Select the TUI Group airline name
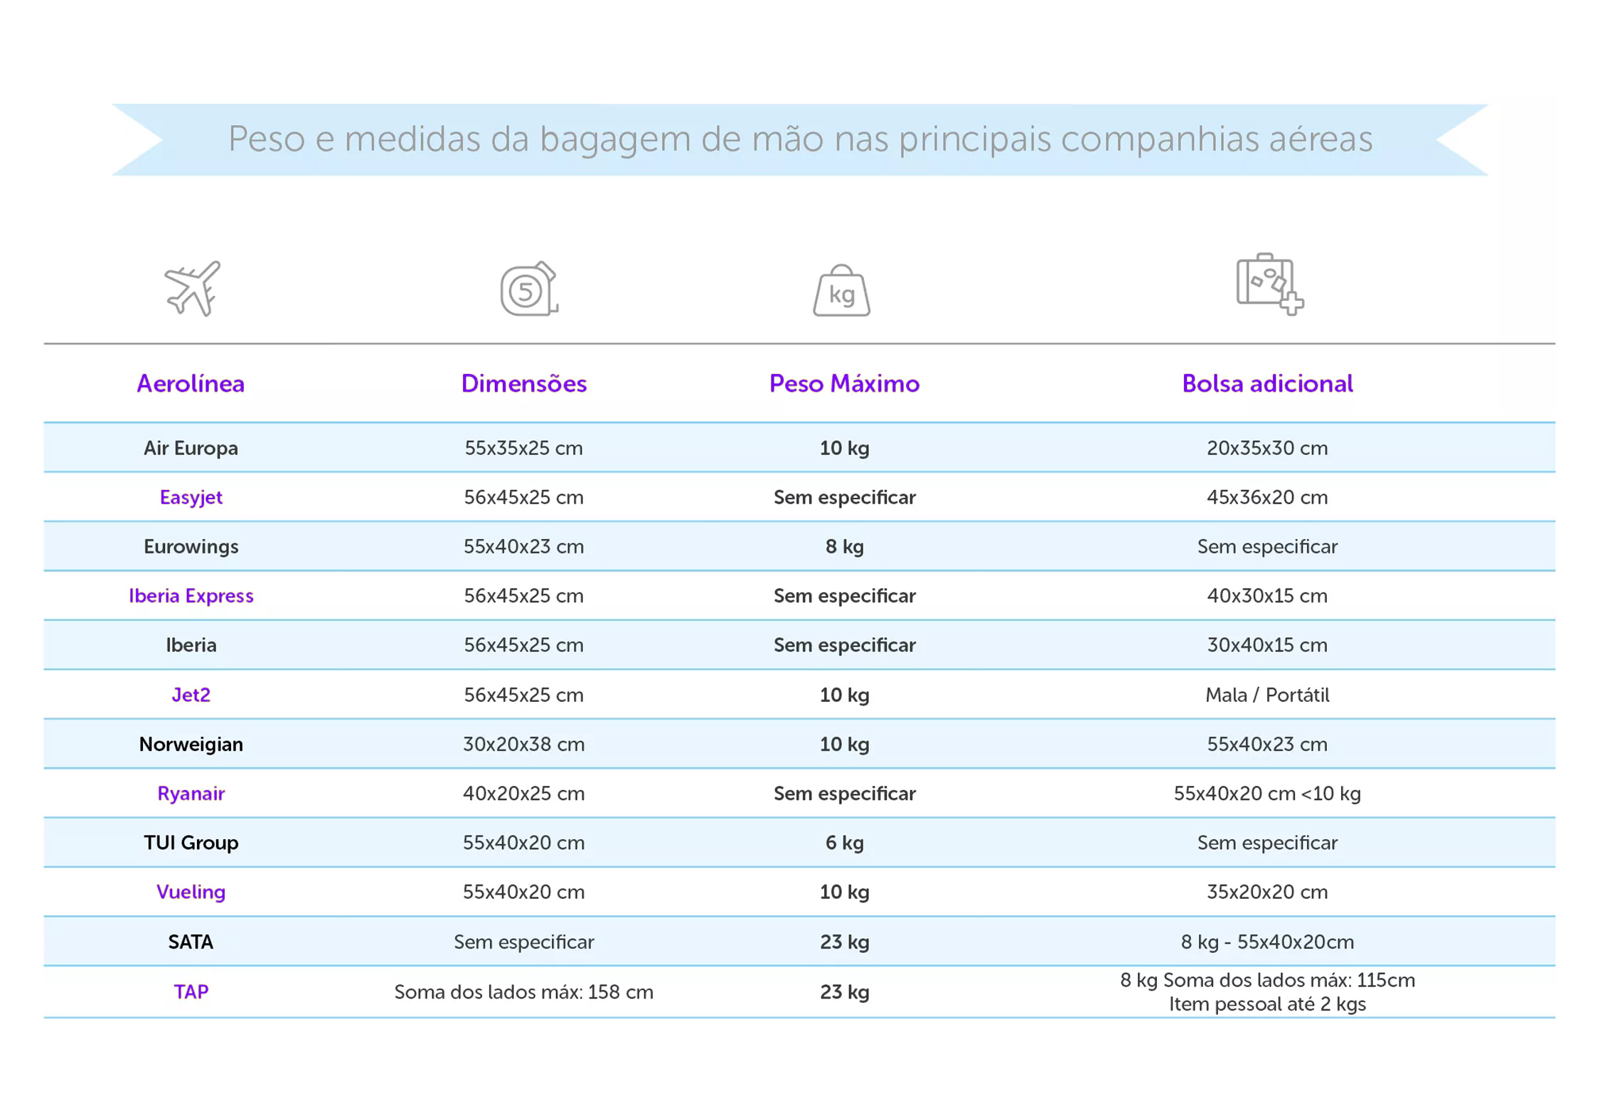Viewport: 1600px width, 1113px height. pos(191,843)
